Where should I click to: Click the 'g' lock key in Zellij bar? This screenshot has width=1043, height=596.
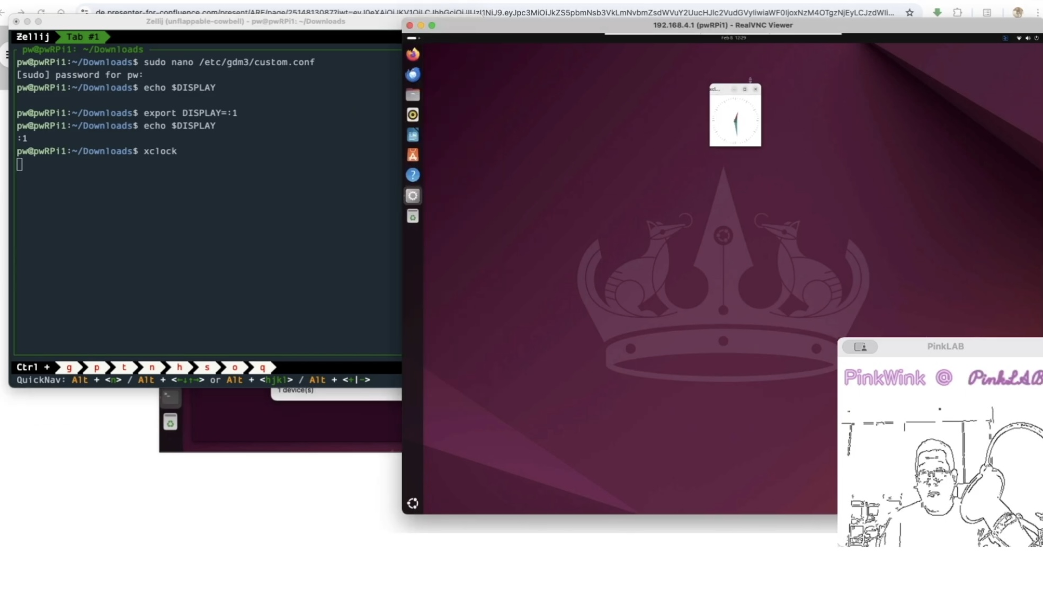(69, 367)
